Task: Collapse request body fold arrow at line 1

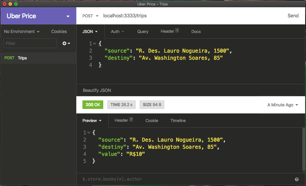Action: click(x=95, y=44)
